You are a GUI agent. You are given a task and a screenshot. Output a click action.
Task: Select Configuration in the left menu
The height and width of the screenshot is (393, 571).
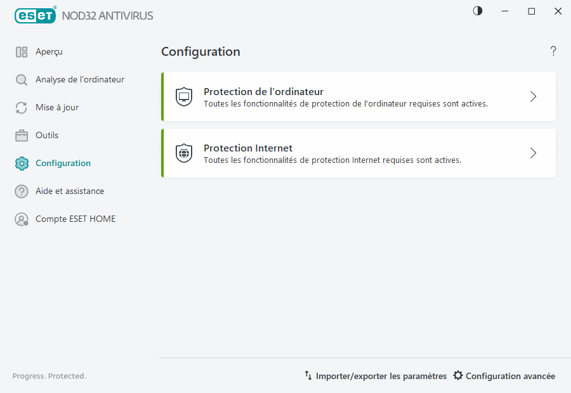[63, 163]
